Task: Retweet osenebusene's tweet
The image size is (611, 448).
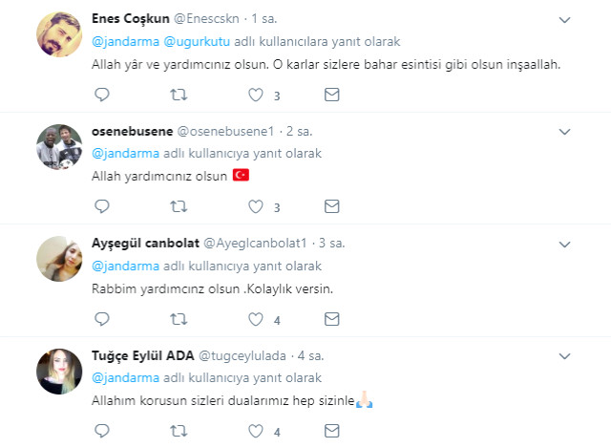Action: point(178,206)
